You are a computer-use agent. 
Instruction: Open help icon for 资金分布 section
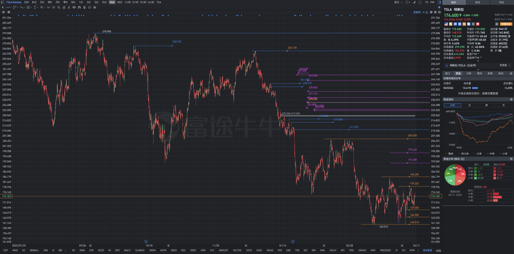511,159
